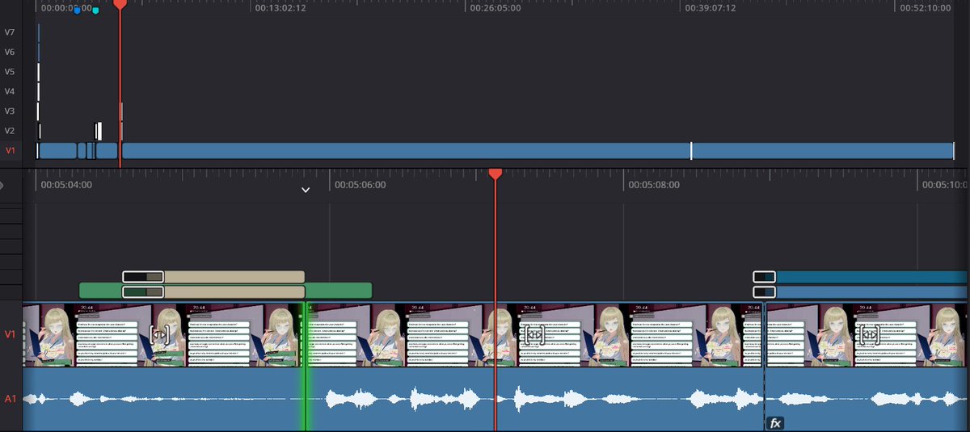Click the transition handle on upper dark blue clip
The width and height of the screenshot is (970, 432).
[x=764, y=277]
